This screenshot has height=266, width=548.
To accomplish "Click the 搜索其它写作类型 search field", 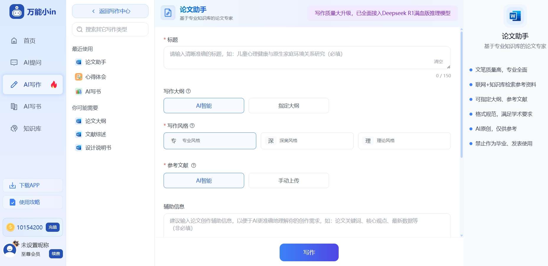I will click(x=110, y=29).
